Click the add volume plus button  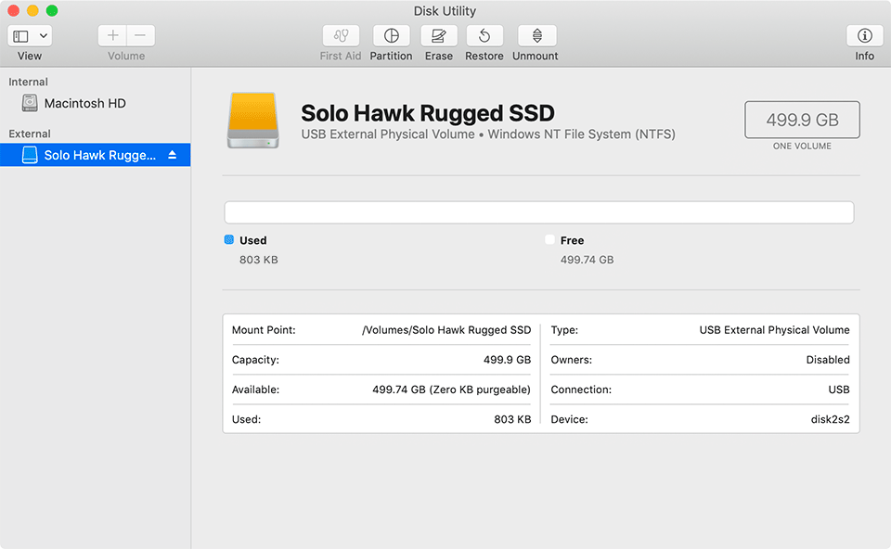click(x=113, y=36)
